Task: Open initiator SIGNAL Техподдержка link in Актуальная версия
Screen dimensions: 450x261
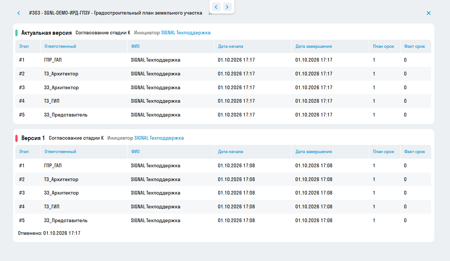Action: (x=186, y=33)
